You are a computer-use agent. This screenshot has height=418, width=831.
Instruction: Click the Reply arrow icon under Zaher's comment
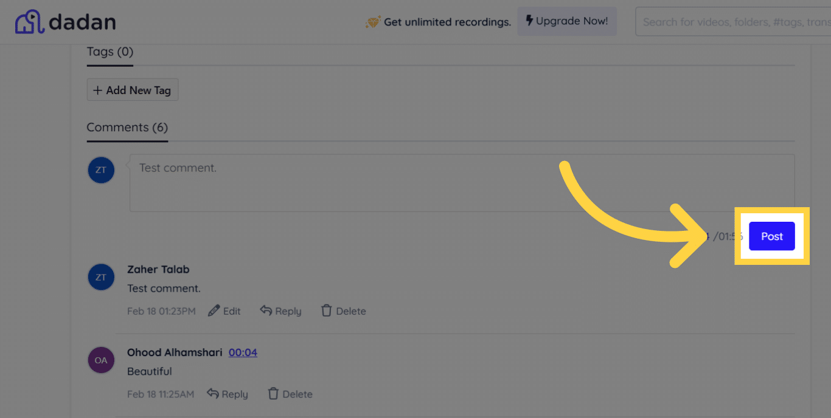click(x=265, y=310)
